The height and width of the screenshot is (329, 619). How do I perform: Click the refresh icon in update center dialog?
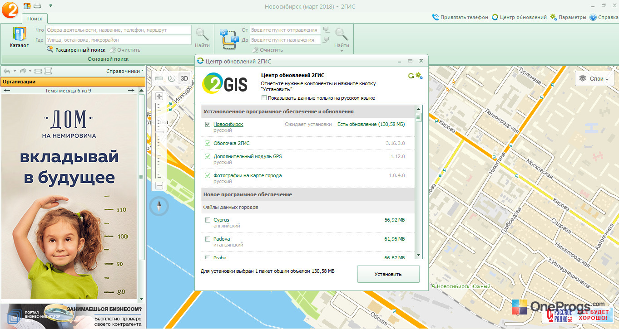click(x=411, y=76)
